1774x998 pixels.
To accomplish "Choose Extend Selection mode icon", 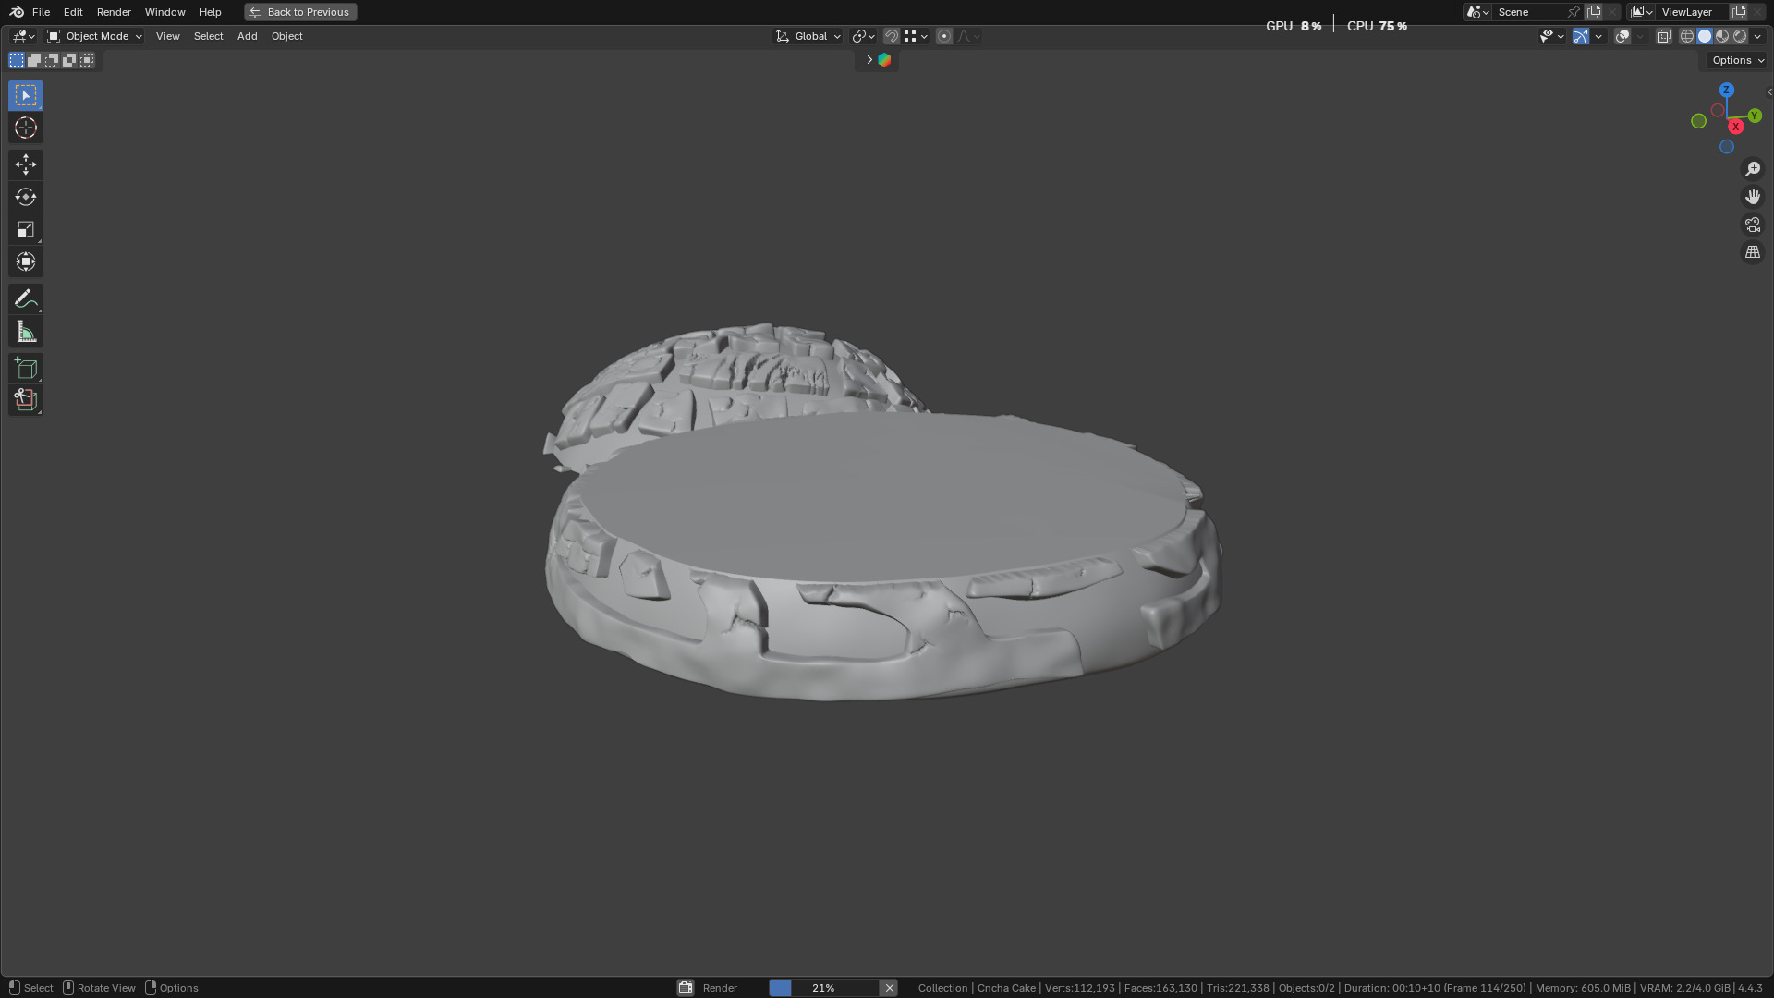I will 34,60.
